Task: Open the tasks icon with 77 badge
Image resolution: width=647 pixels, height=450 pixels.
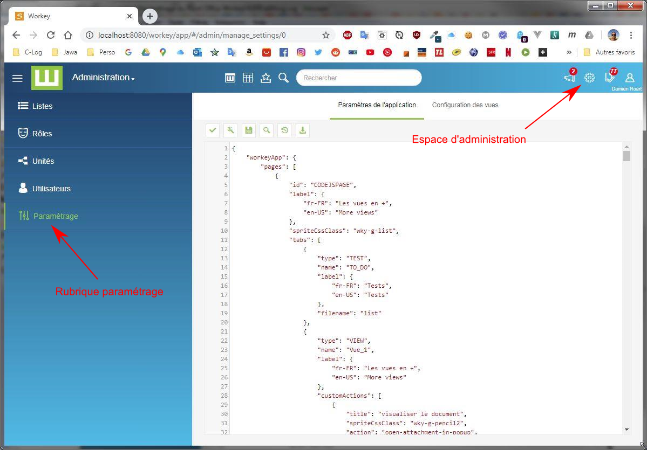Action: pos(610,78)
